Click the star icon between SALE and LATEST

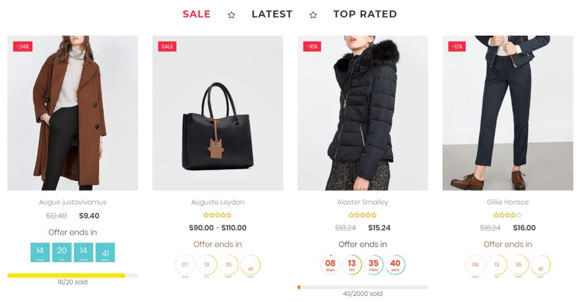[x=231, y=15]
